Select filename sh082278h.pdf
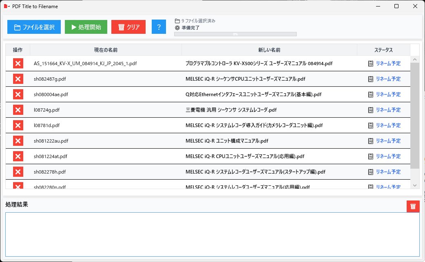The height and width of the screenshot is (262, 425). 50,172
